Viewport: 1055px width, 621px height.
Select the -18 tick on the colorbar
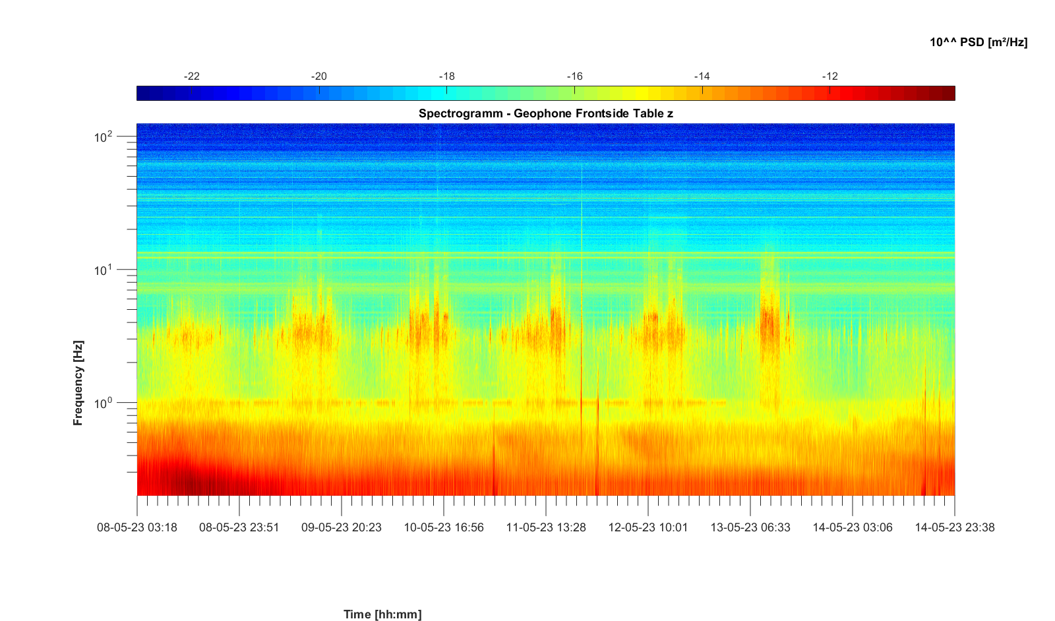point(447,76)
